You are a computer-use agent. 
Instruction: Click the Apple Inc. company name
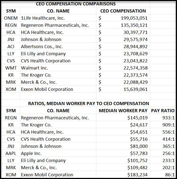(31, 153)
